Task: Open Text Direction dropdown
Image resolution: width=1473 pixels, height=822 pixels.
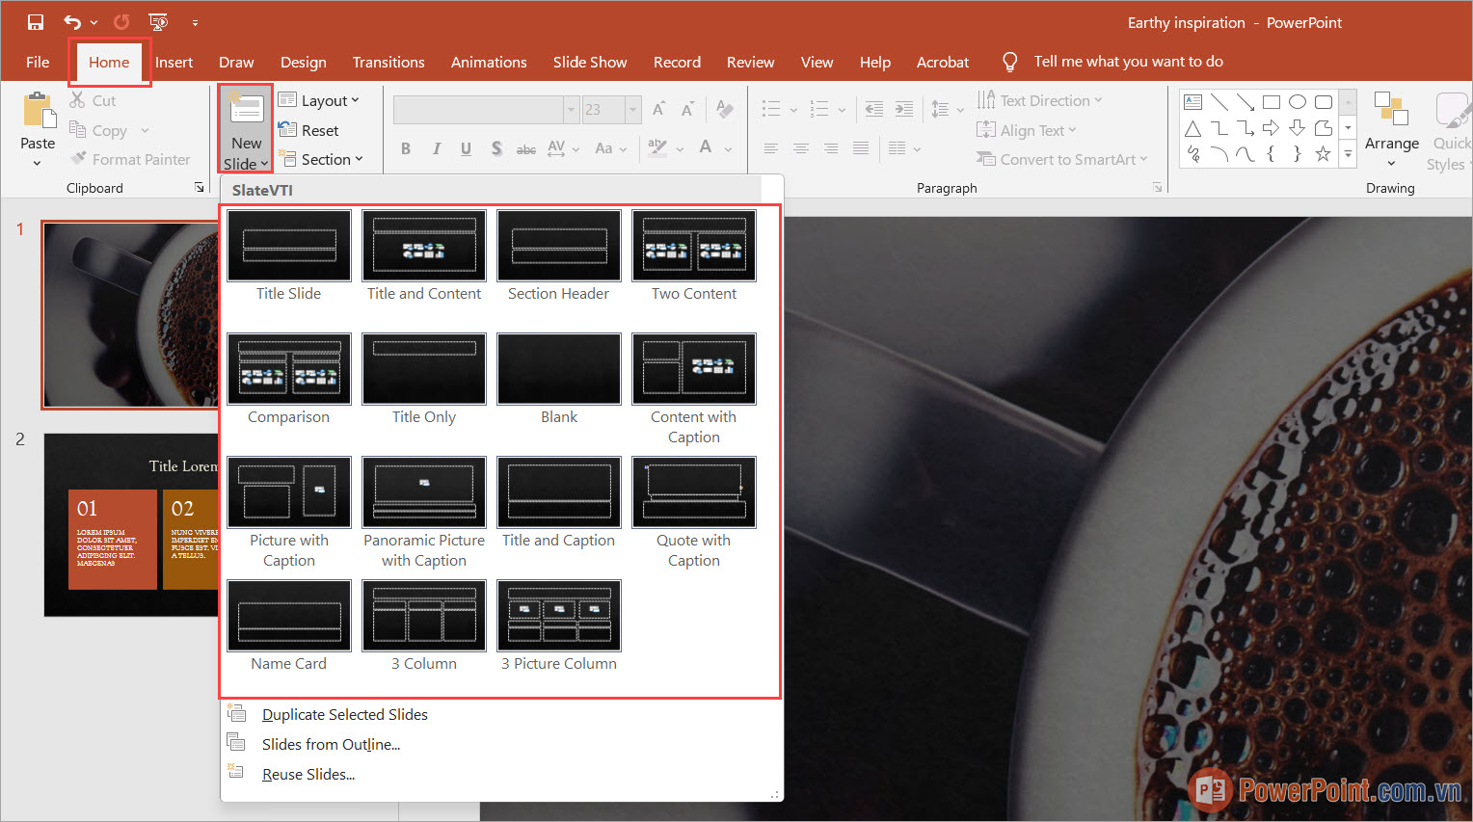Action: tap(1039, 100)
